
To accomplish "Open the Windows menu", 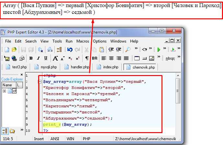I will point(118,41).
